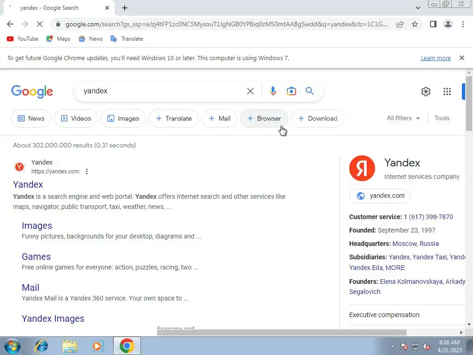The width and height of the screenshot is (473, 355).
Task: Click the Google logo
Action: (x=32, y=92)
